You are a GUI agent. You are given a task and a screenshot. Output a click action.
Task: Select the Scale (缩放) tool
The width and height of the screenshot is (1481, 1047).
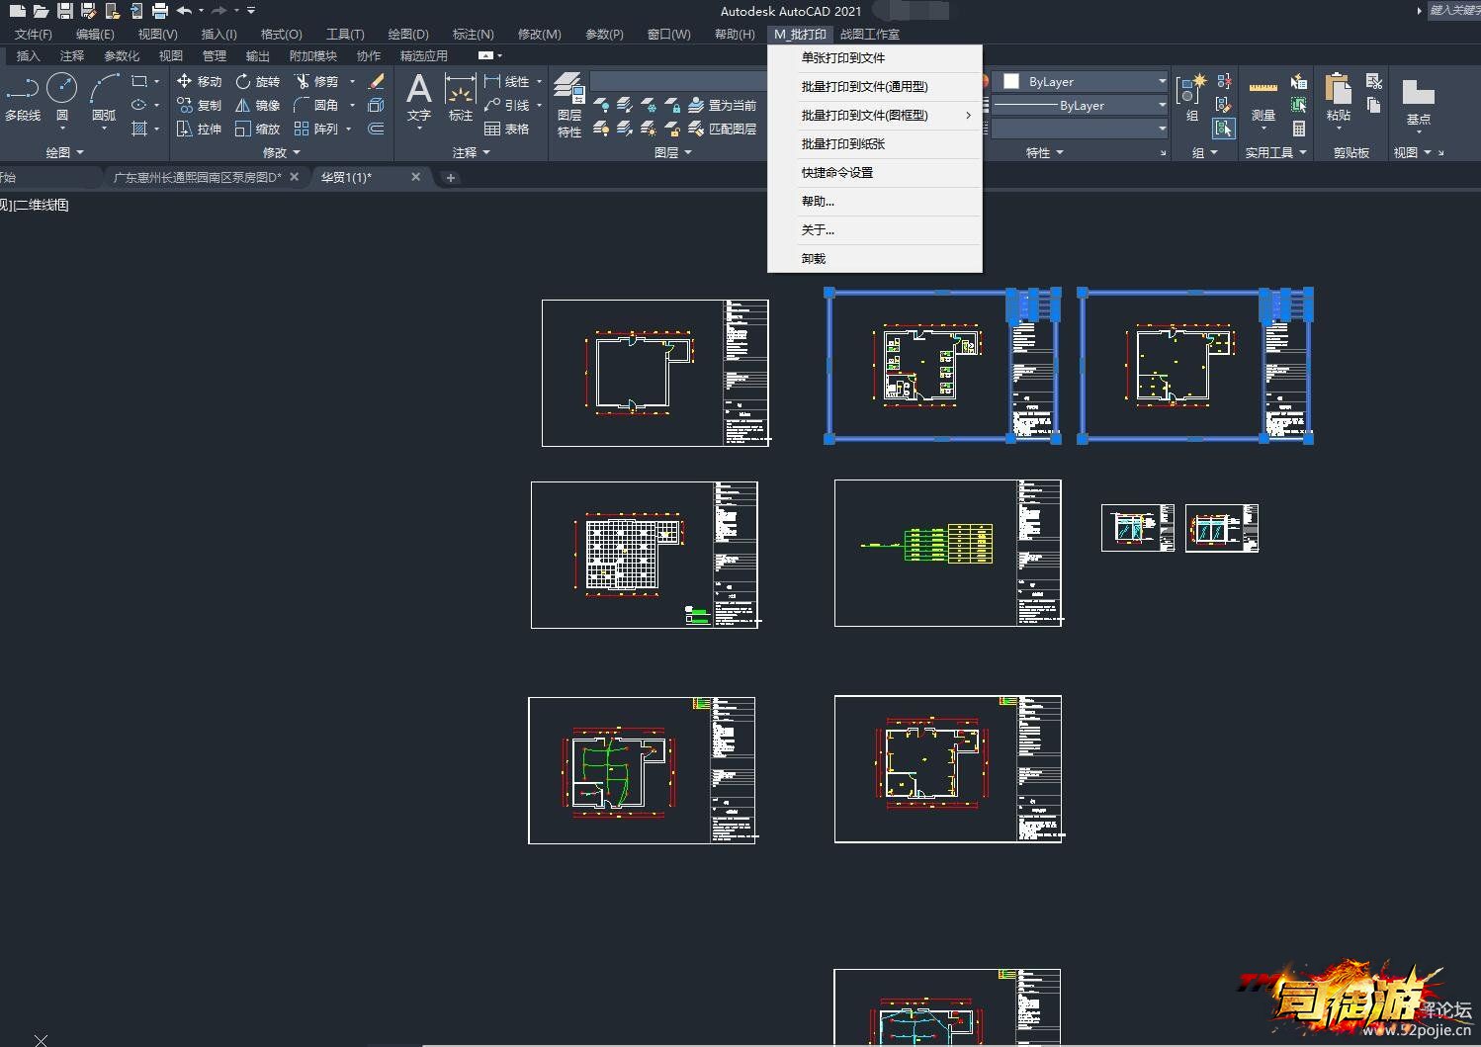(x=257, y=129)
